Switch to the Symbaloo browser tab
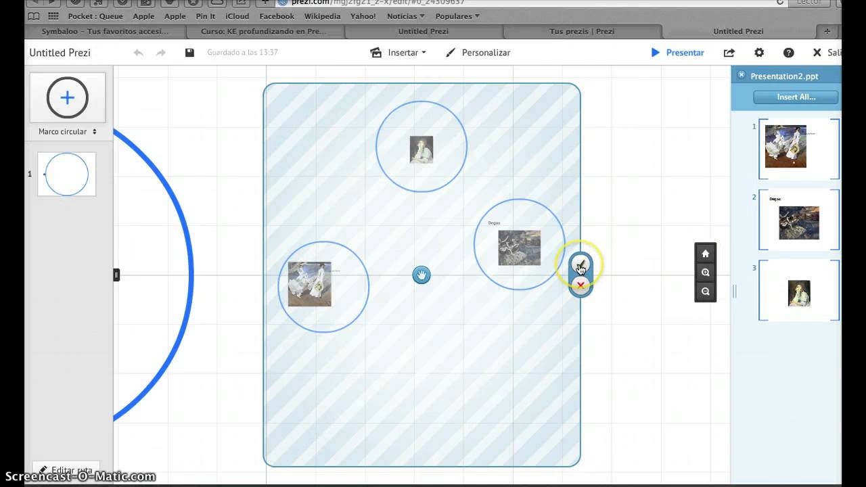This screenshot has width=866, height=487. (x=105, y=31)
